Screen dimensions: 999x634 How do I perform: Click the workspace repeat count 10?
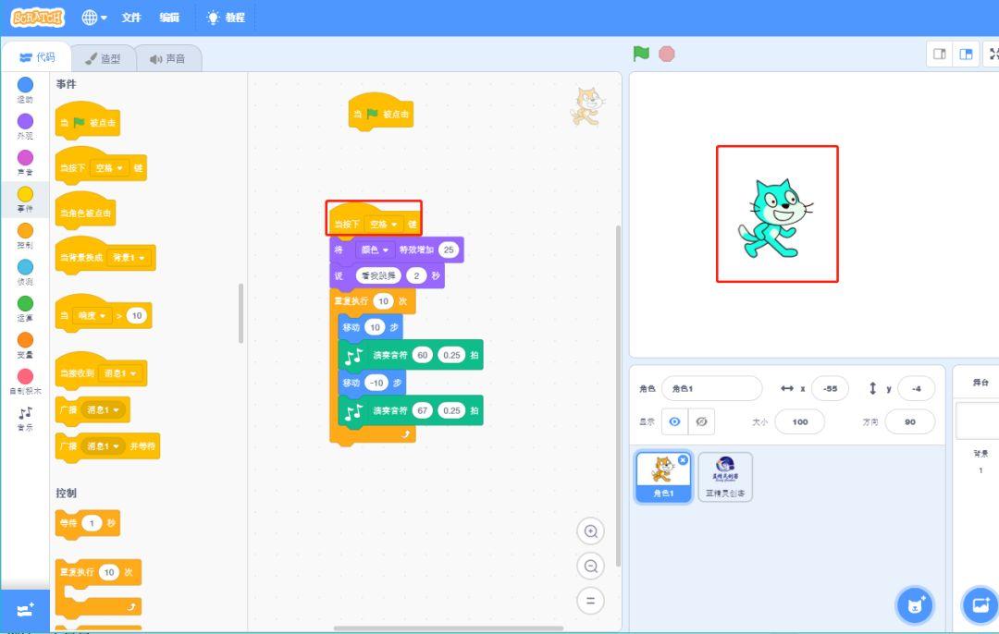click(383, 301)
